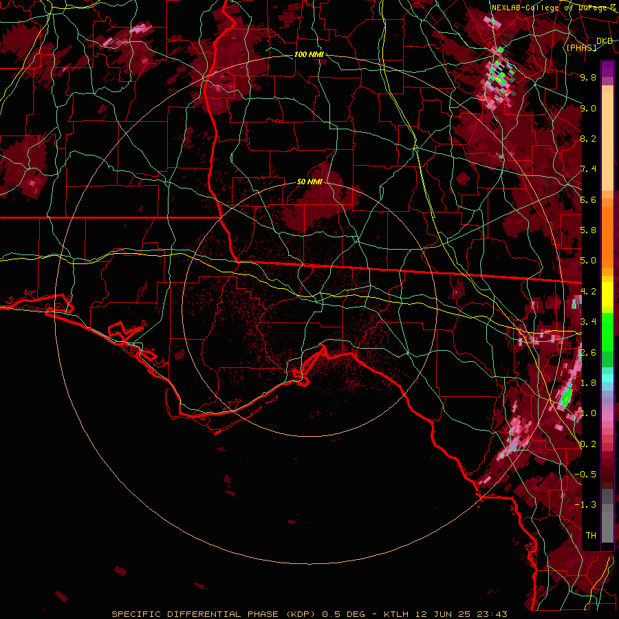Screen dimensions: 619x619
Task: Click the 4.2 scale value
Action: click(x=588, y=292)
